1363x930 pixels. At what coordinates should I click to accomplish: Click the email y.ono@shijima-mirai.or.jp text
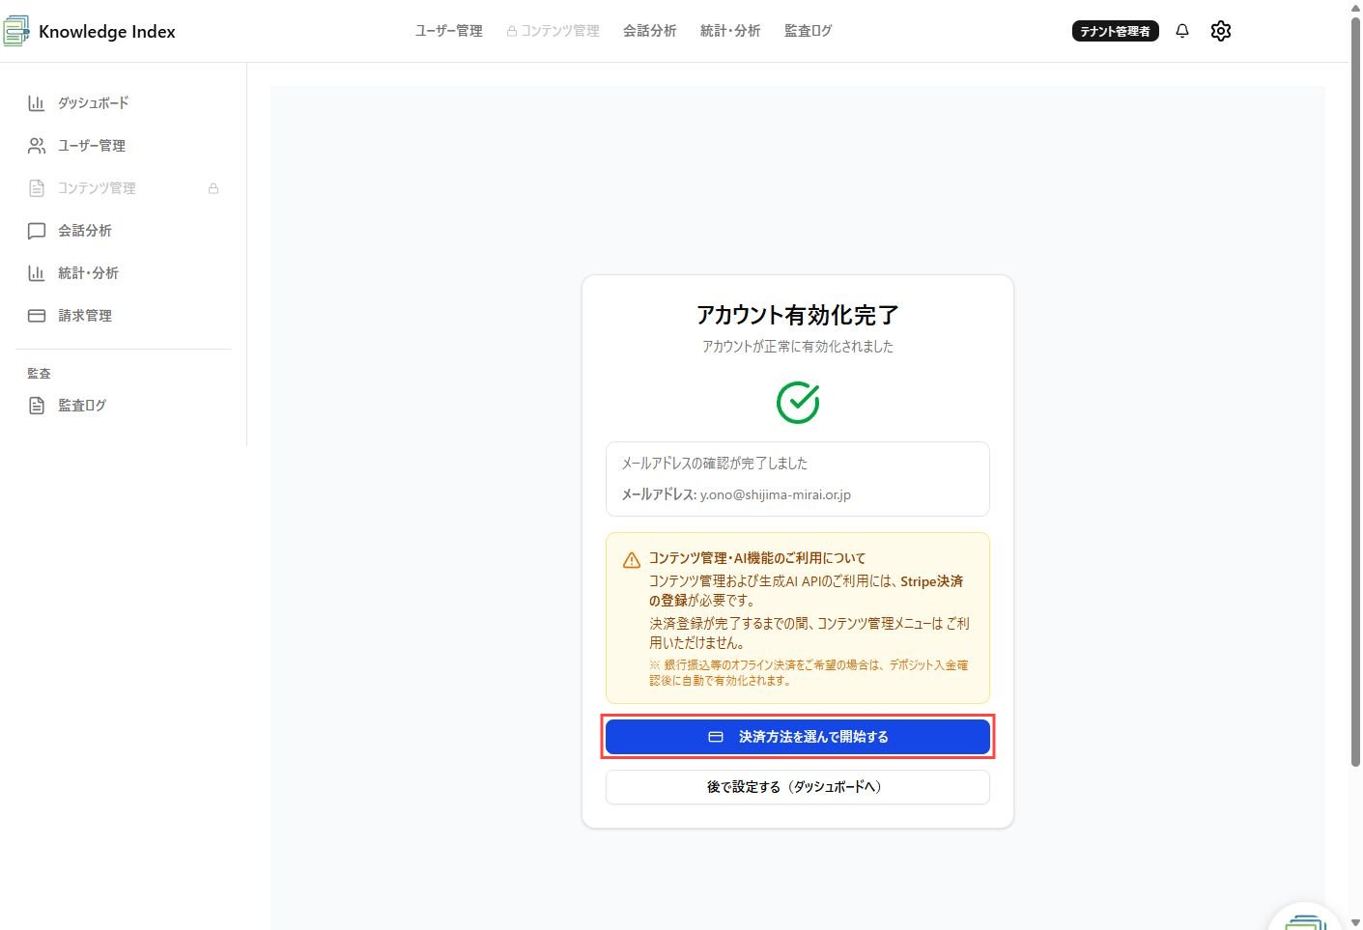[x=776, y=494]
